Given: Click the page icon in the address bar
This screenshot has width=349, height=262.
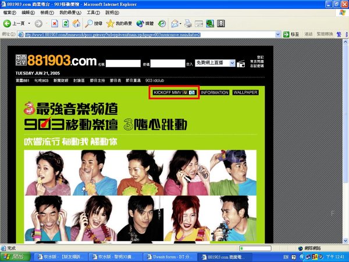Looking at the screenshot, I should (21, 34).
